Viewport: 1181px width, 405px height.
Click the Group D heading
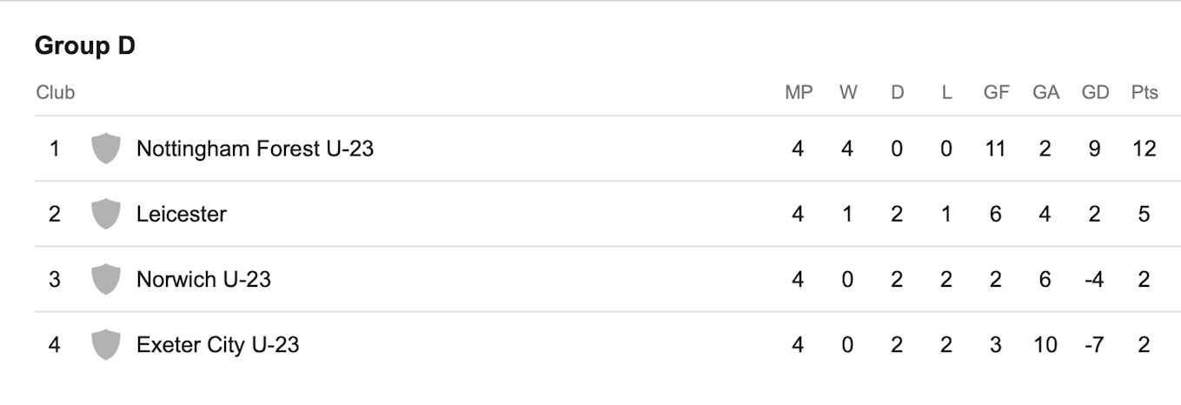pos(85,46)
